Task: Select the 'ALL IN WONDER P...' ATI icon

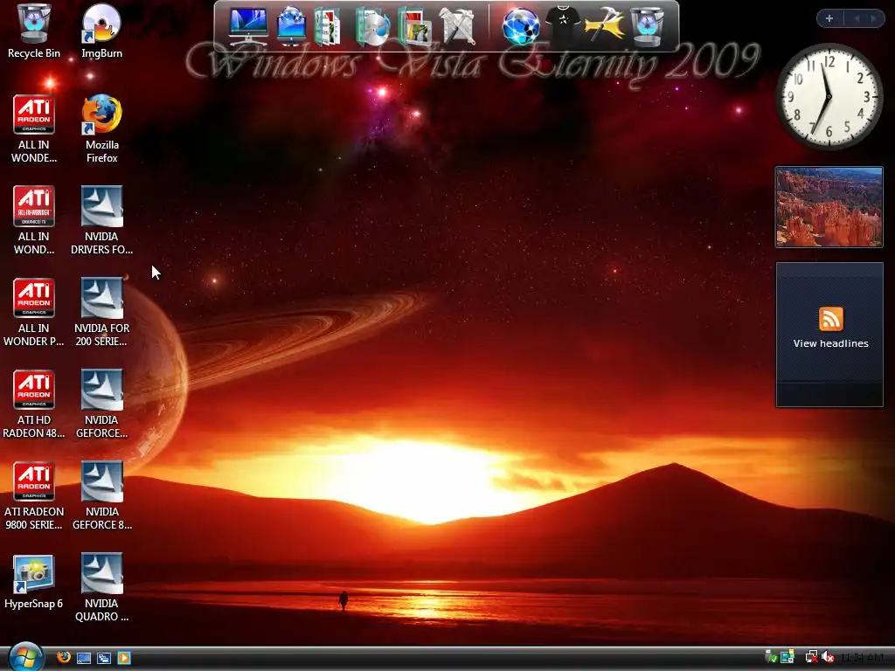Action: tap(34, 312)
